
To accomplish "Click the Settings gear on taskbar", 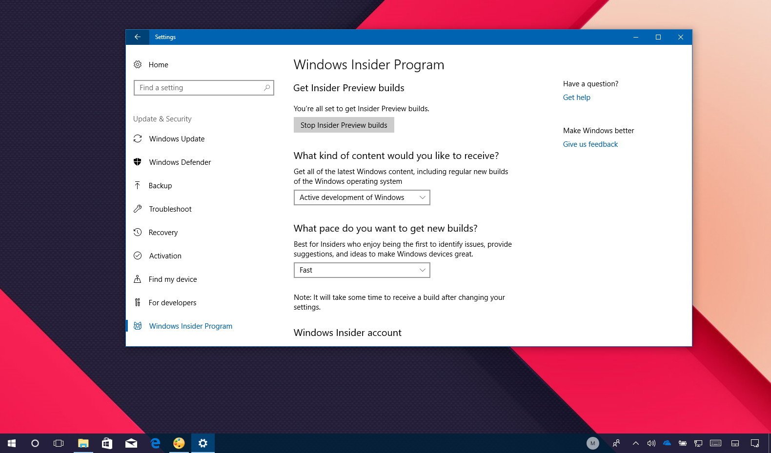I will pyautogui.click(x=203, y=443).
